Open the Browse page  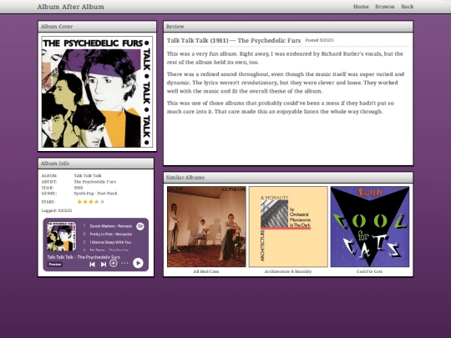(x=385, y=7)
